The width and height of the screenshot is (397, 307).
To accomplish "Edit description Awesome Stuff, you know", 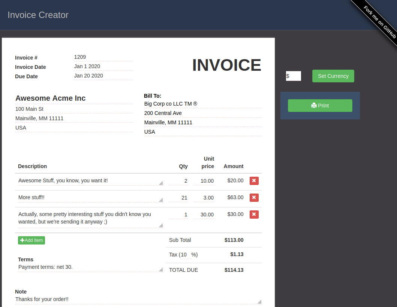I will click(x=90, y=181).
